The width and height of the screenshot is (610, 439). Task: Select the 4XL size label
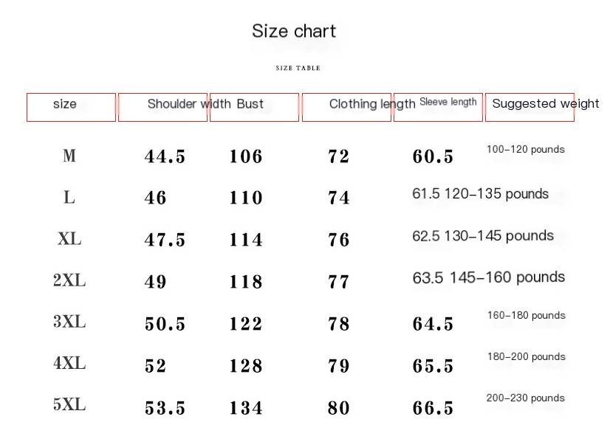(x=69, y=363)
